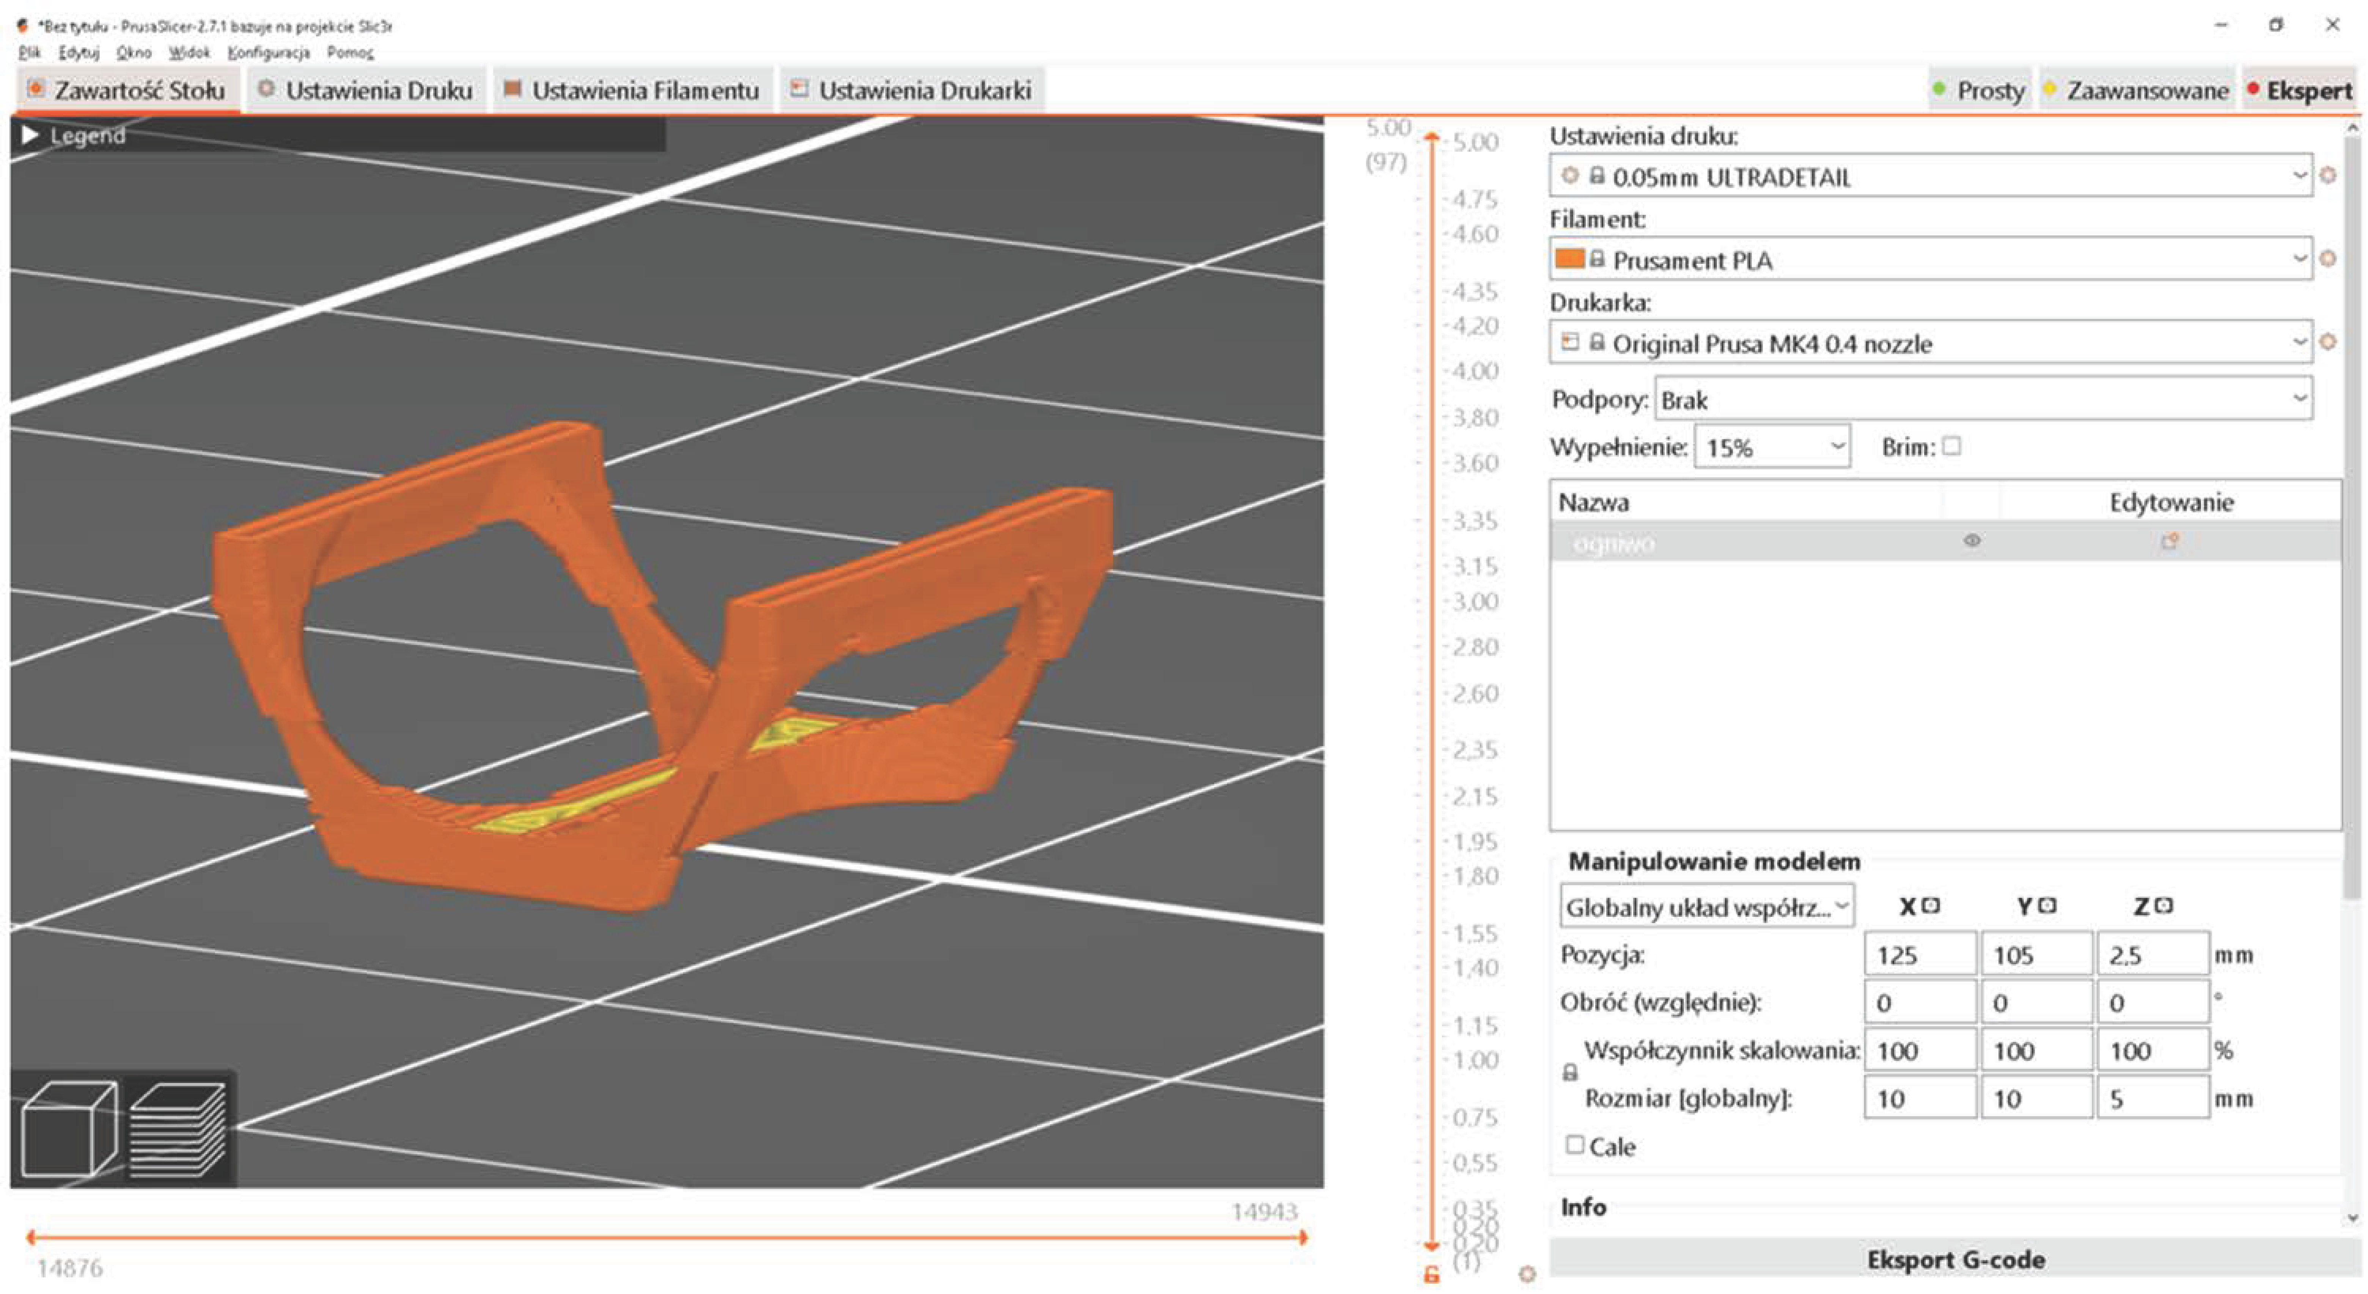Expand the Legend panel
The image size is (2368, 1294).
[x=30, y=135]
